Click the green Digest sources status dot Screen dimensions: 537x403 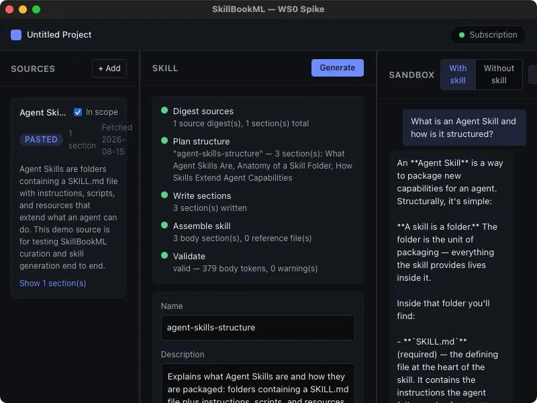click(x=164, y=110)
